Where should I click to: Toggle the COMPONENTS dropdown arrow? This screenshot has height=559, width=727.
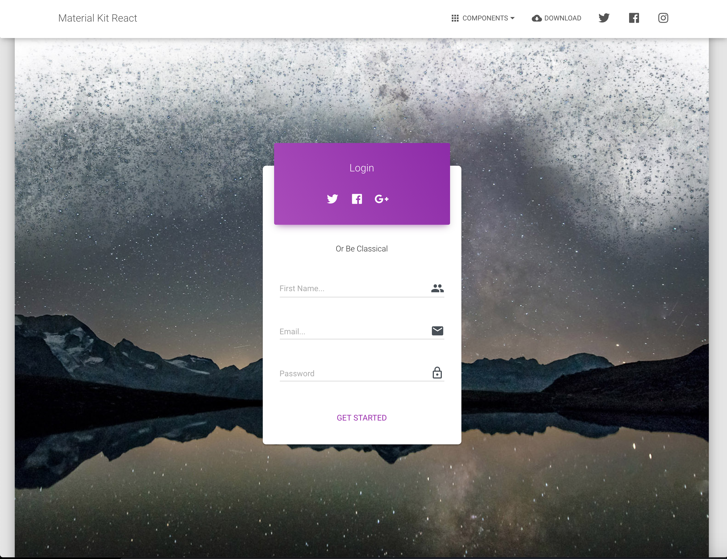click(x=513, y=18)
